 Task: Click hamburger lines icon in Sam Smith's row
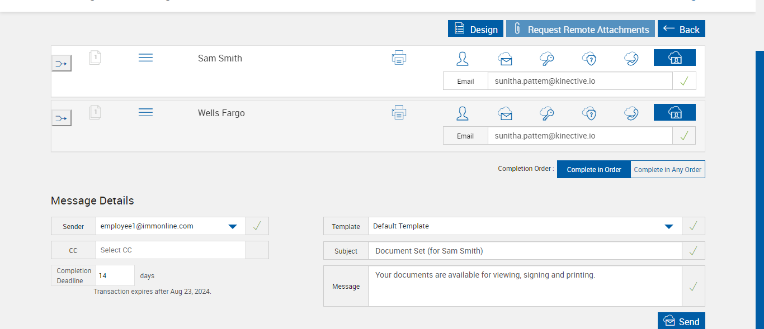click(x=145, y=58)
